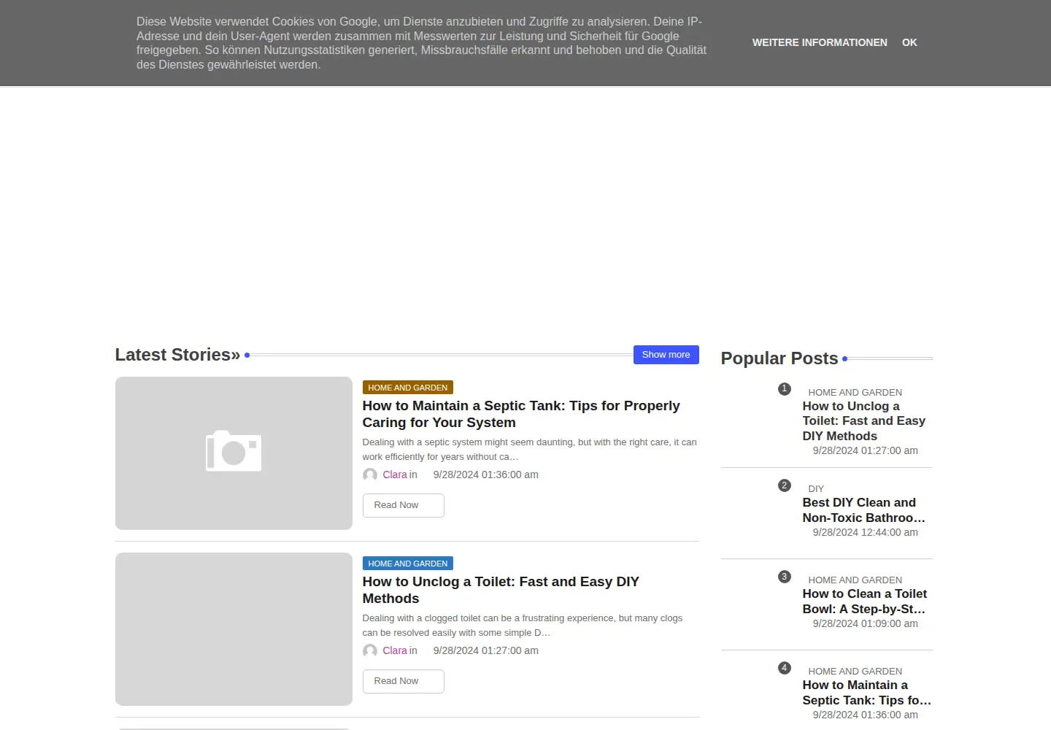This screenshot has height=730, width=1051.
Task: Open popular post Best DIY Clean and Non-Toxic Bathroom
Action: tap(864, 510)
